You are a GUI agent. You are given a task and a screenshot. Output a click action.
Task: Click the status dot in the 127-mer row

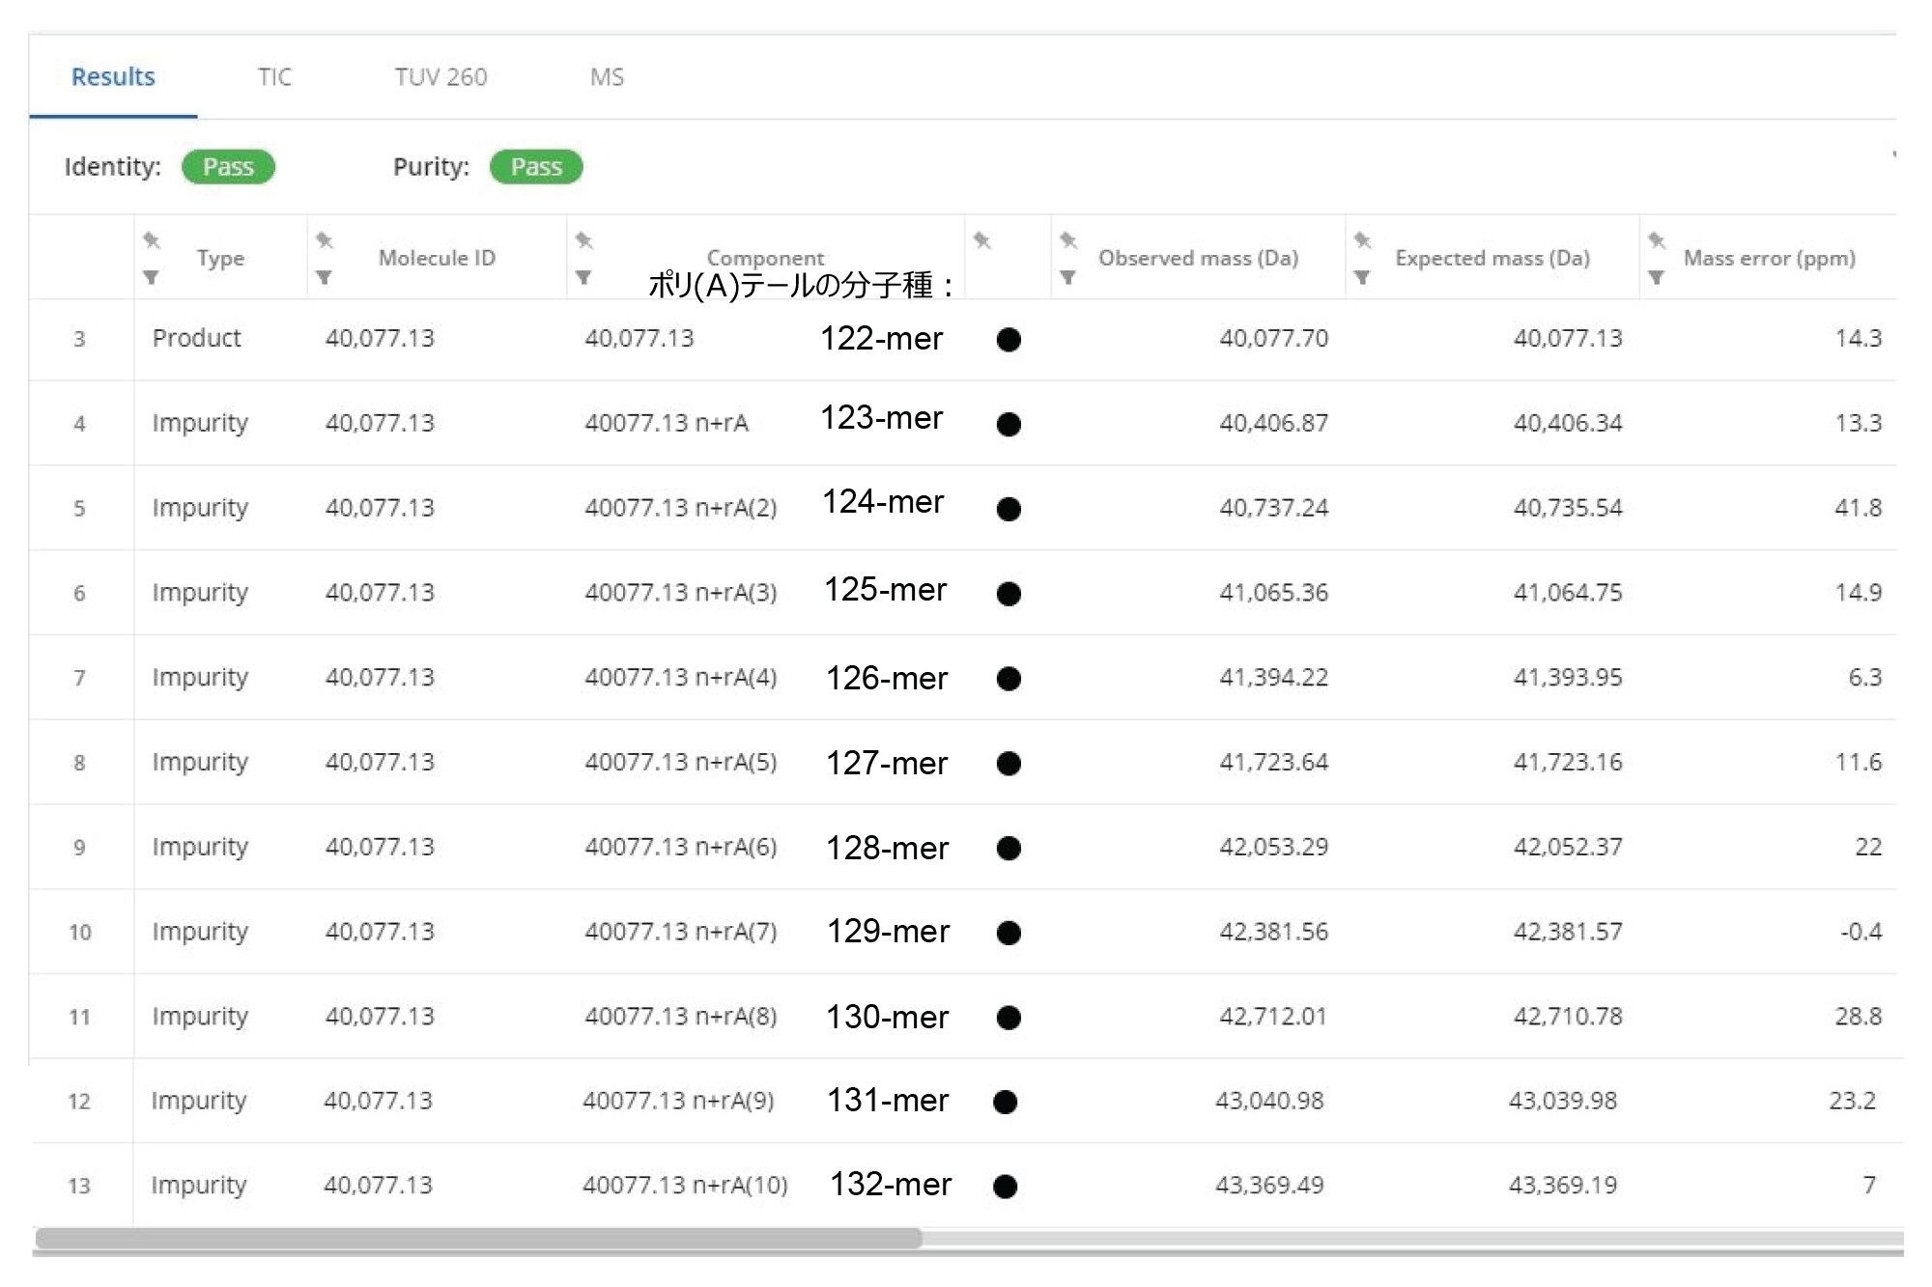coord(1009,764)
